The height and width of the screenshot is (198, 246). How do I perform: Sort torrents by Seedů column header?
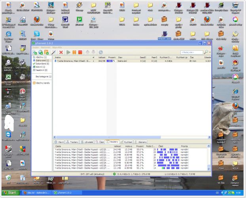[142, 57]
